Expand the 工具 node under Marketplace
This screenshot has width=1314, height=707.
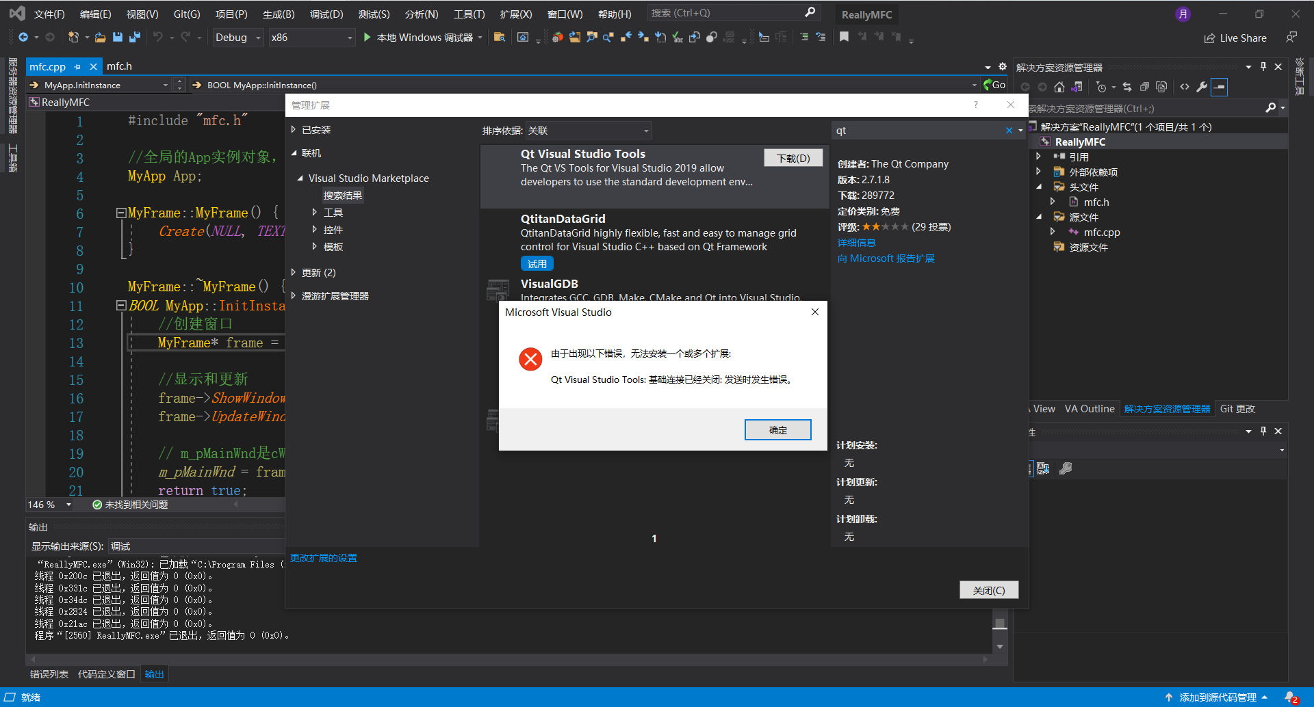[315, 212]
